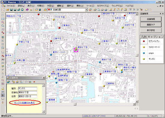Click the 江東新砂 map label

coord(110,84)
